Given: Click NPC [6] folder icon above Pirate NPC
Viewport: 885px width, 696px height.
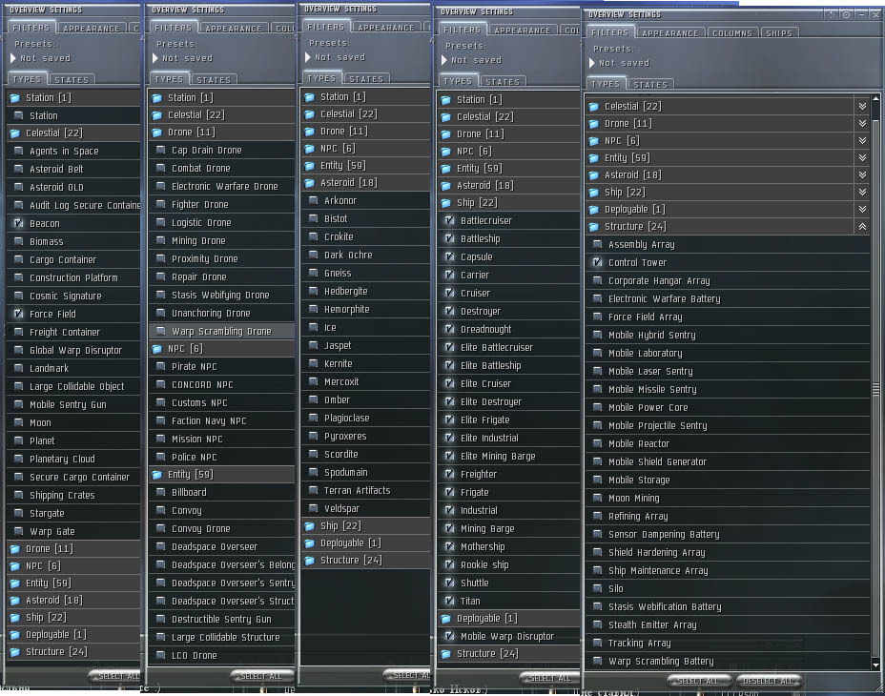Looking at the screenshot, I should 157,349.
